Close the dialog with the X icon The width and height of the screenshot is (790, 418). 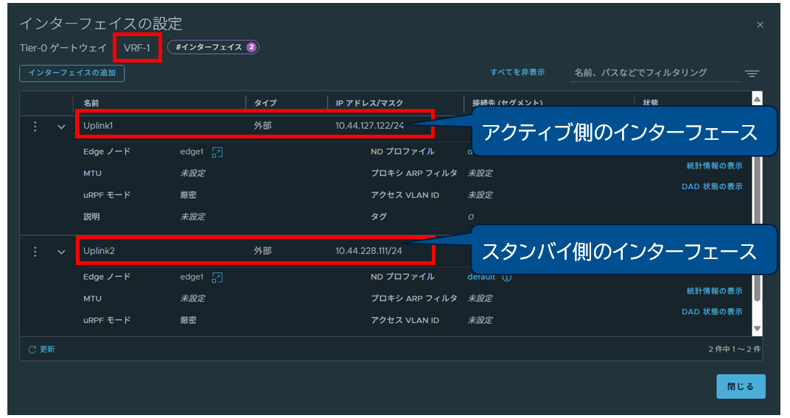point(761,24)
